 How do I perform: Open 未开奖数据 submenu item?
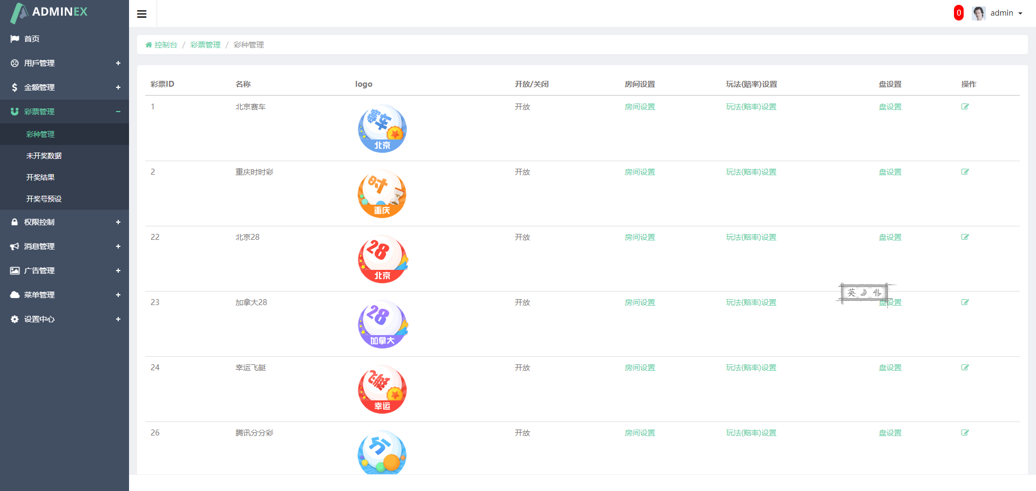tap(44, 156)
